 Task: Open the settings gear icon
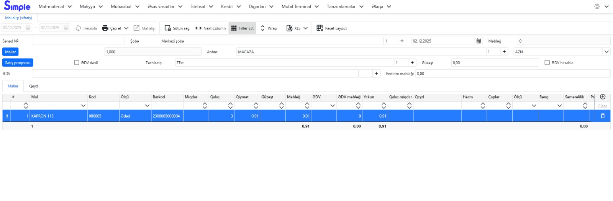point(597,7)
